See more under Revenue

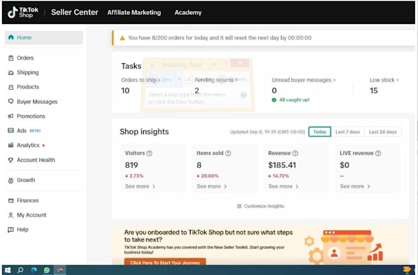(283, 187)
